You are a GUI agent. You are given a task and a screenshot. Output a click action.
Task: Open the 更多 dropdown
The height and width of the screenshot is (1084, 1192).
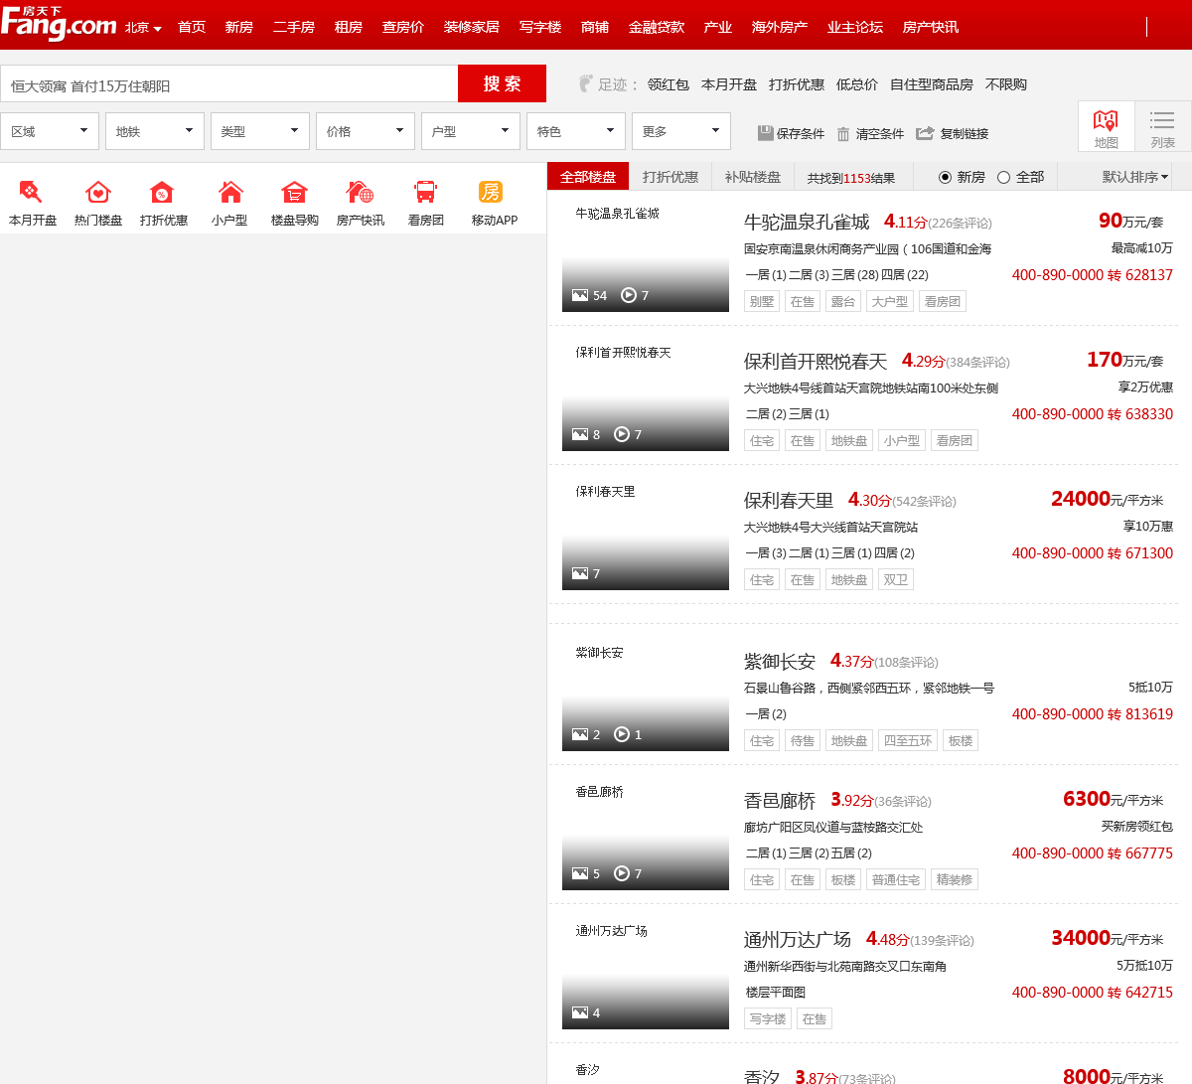681,131
